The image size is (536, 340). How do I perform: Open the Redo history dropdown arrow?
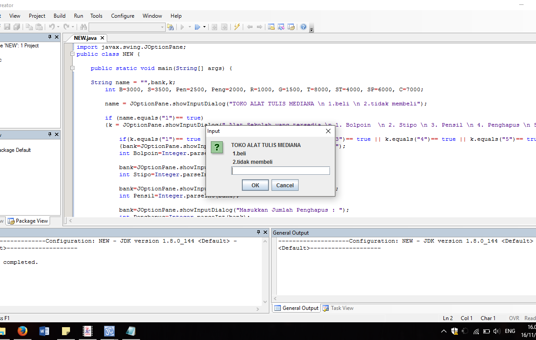coord(73,27)
